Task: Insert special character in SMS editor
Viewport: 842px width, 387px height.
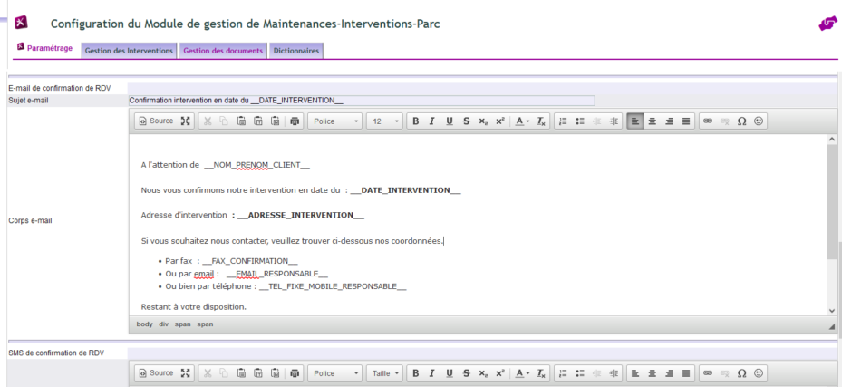Action: (741, 373)
